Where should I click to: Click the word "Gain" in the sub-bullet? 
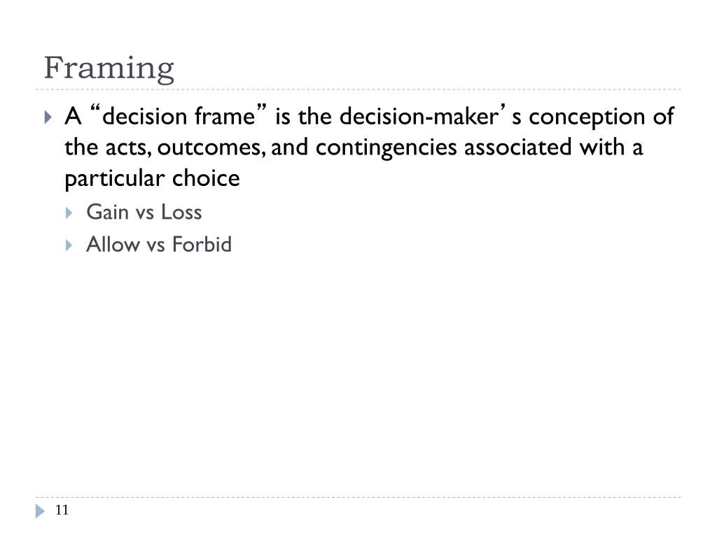coord(107,212)
